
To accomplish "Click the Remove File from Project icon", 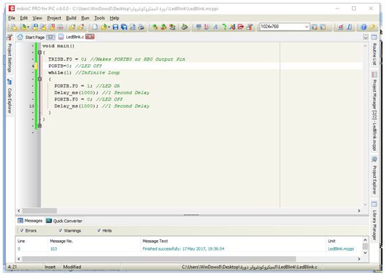I will coord(81,27).
